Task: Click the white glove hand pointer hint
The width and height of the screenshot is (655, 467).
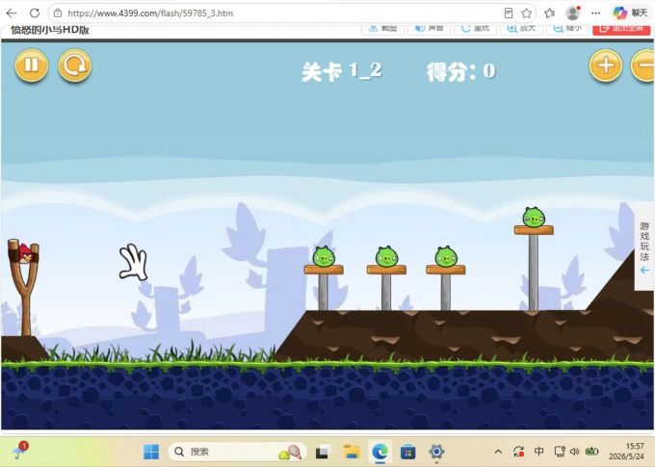Action: [133, 262]
